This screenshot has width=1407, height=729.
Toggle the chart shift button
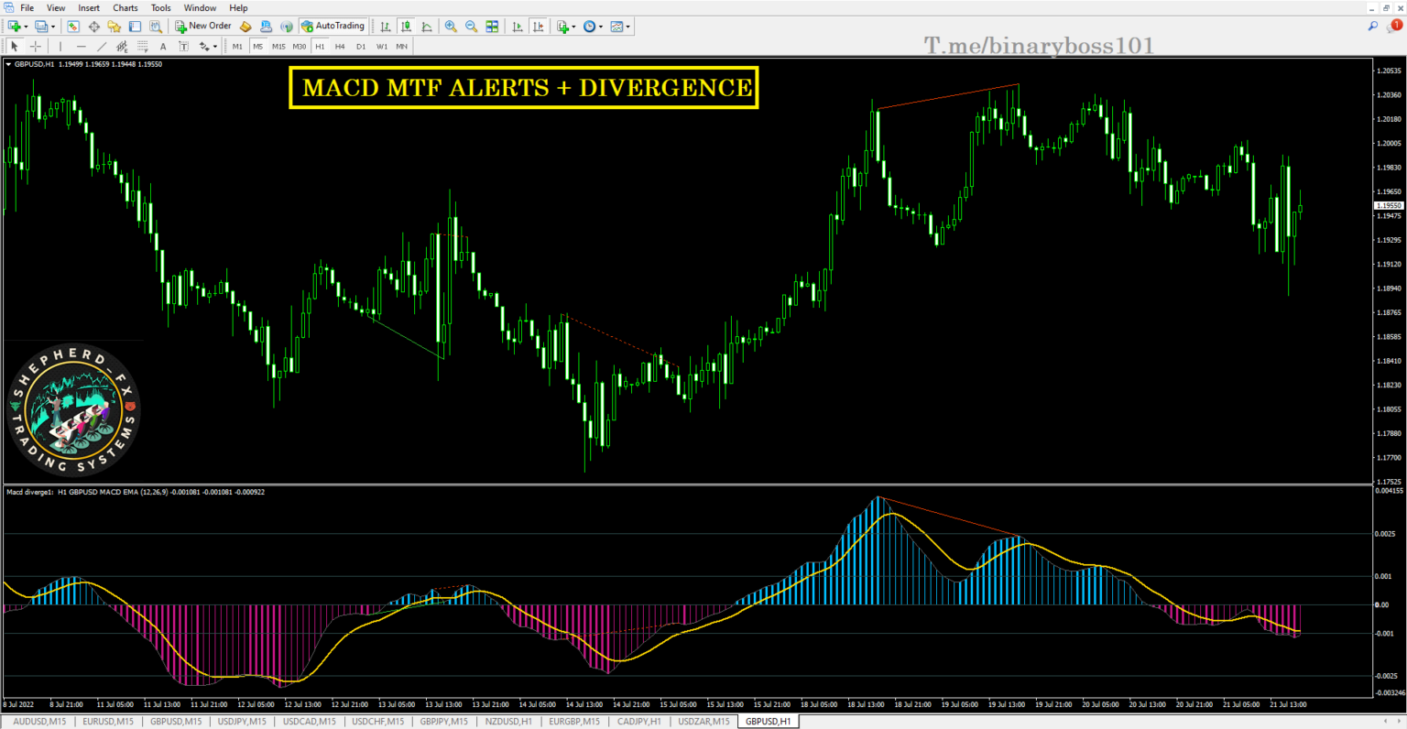[x=539, y=26]
